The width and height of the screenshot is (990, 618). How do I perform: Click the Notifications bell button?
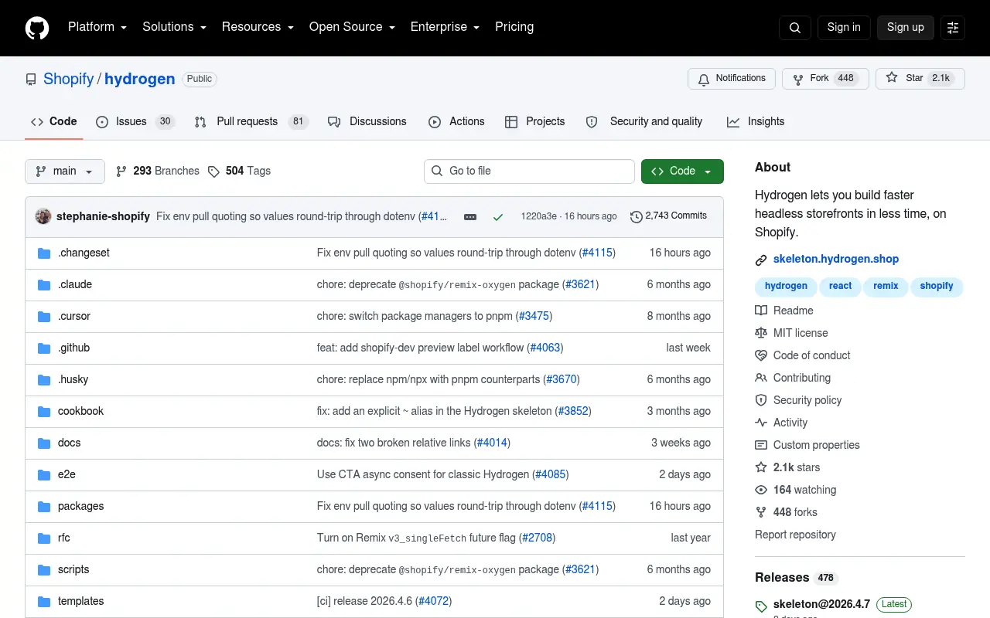732,79
